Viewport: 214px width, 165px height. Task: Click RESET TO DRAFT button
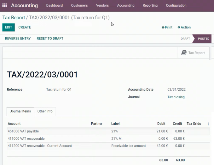(50, 39)
